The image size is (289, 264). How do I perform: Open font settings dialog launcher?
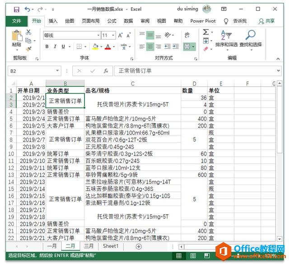[x=132, y=59]
